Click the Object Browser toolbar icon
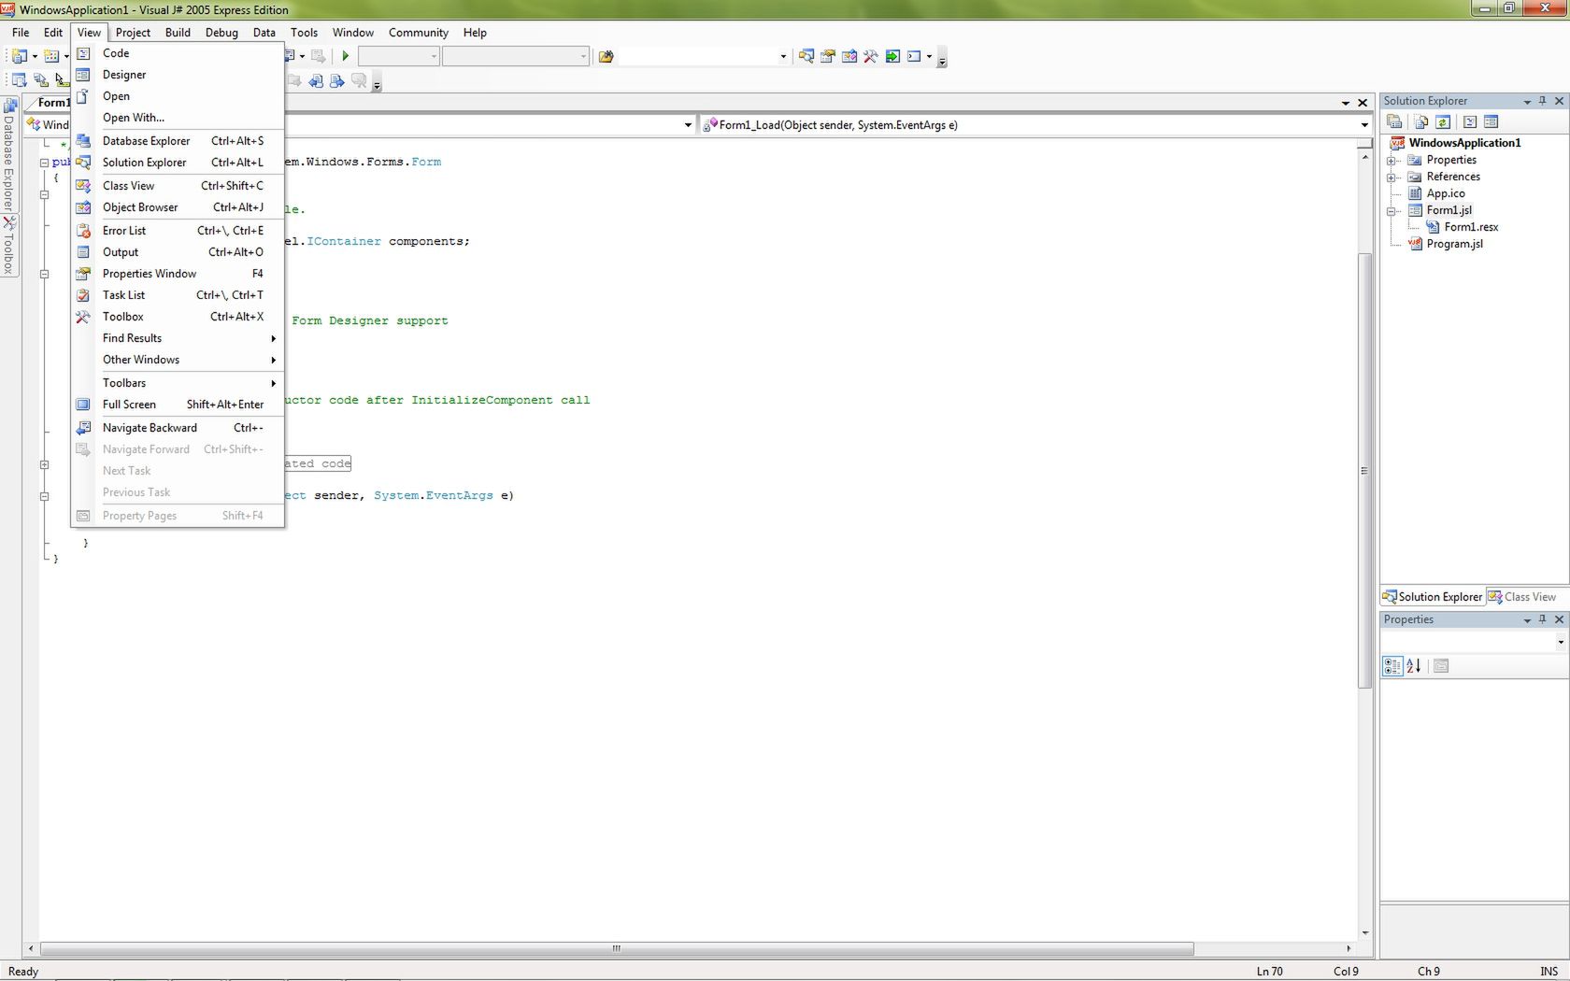The height and width of the screenshot is (981, 1570). (849, 56)
